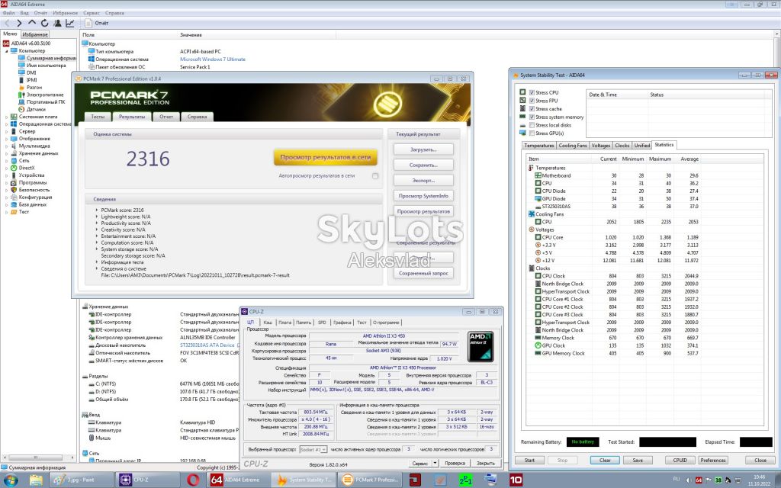The height and width of the screenshot is (488, 781).
Task: Open the file explorer folder on the taskbar
Action: tap(36, 480)
